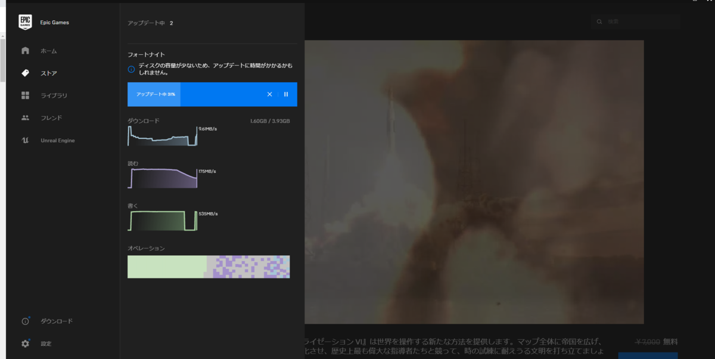Viewport: 715px width, 359px height.
Task: Open the フレンド people icon
Action: pos(25,117)
